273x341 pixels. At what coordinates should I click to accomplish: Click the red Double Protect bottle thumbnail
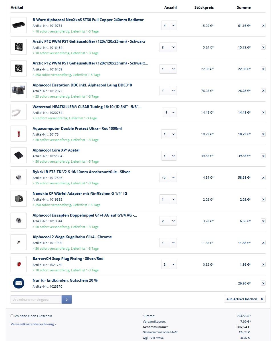coord(19,134)
